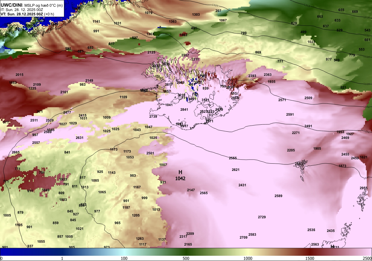This screenshot has width=372, height=261.
Task: Click the H marker above 1042
Action: coord(180,172)
